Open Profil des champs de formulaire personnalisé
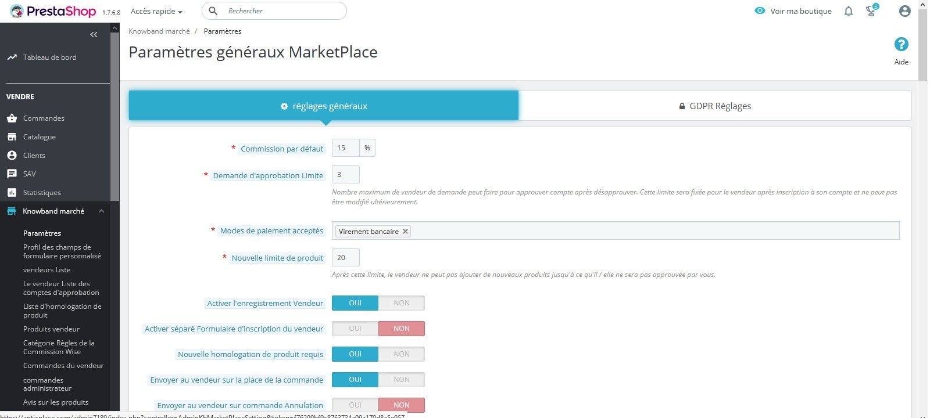The width and height of the screenshot is (930, 418). tap(62, 251)
